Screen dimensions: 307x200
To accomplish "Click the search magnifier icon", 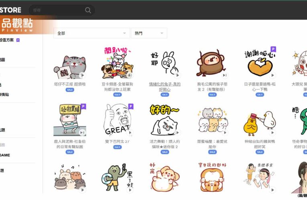I will pyautogui.click(x=88, y=10).
